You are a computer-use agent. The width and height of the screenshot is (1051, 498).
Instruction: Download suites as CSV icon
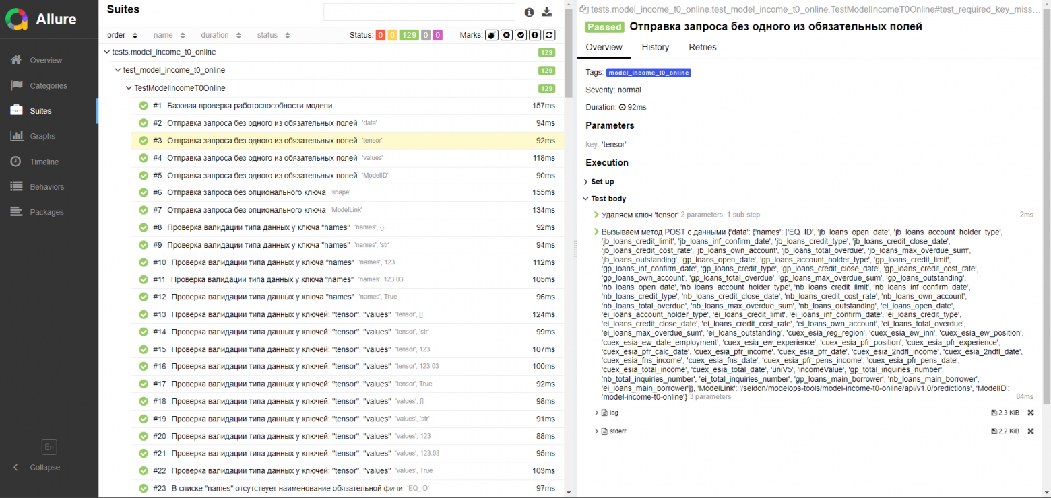pos(547,12)
